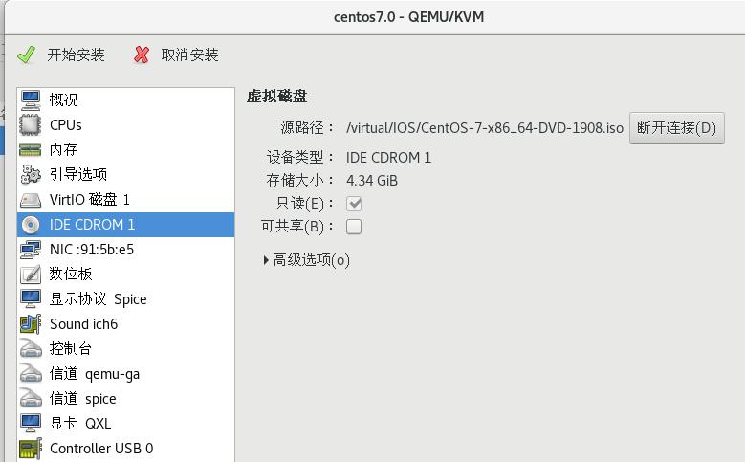Image resolution: width=745 pixels, height=462 pixels.
Task: Click the green checkmark begin installation icon
Action: tap(27, 55)
